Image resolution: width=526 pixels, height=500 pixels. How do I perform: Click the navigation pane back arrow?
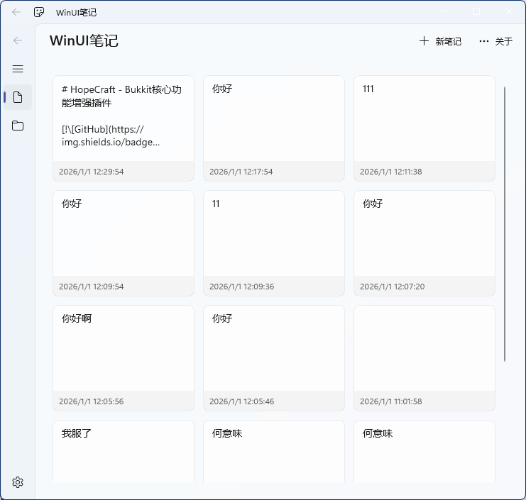[x=18, y=40]
